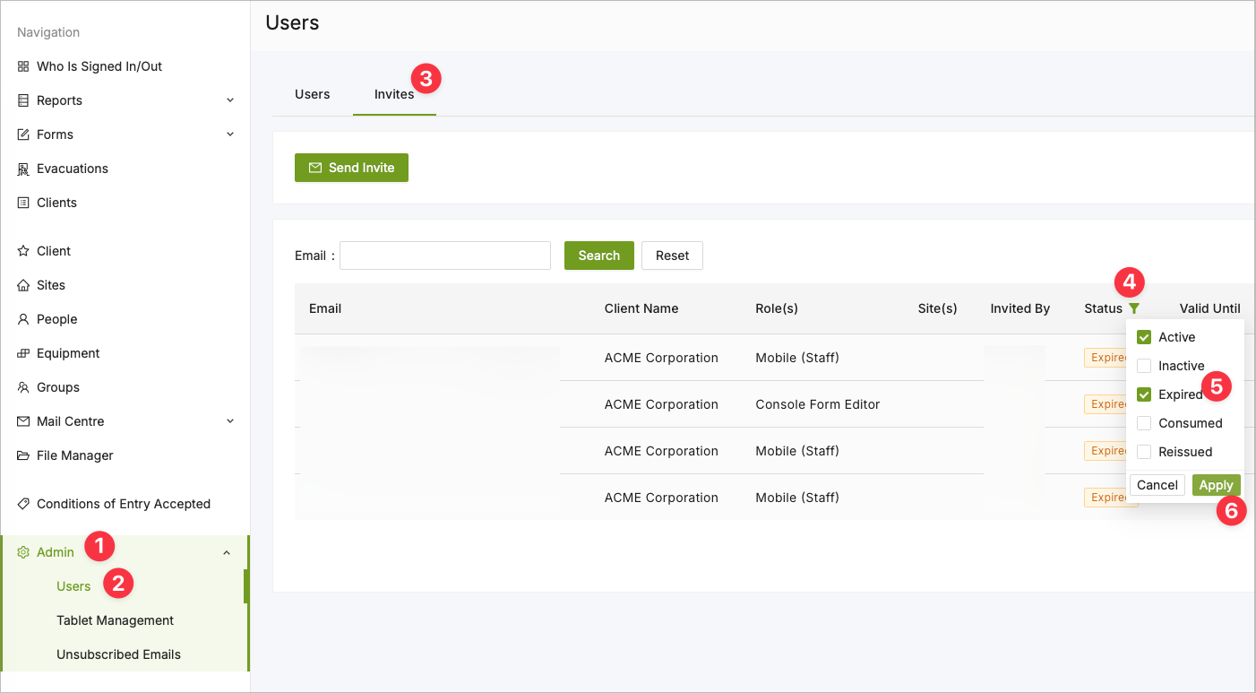Click the Status column filter funnel icon
Viewport: 1256px width, 693px height.
pos(1134,308)
